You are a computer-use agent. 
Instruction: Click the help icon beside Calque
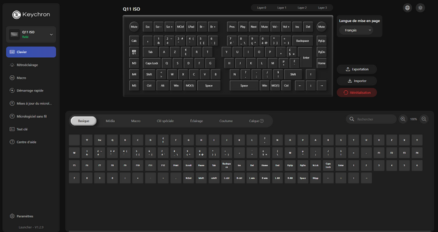pyautogui.click(x=261, y=121)
